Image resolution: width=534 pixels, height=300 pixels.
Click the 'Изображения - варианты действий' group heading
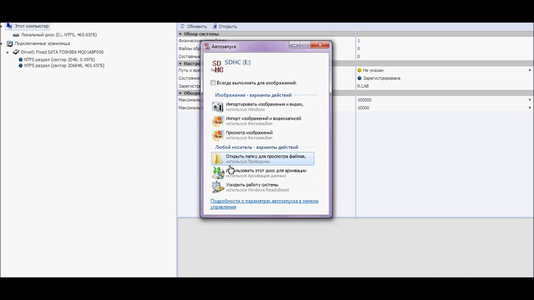coord(253,95)
